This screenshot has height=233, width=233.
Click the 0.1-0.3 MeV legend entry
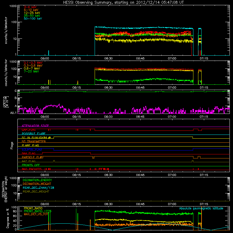tap(33, 63)
